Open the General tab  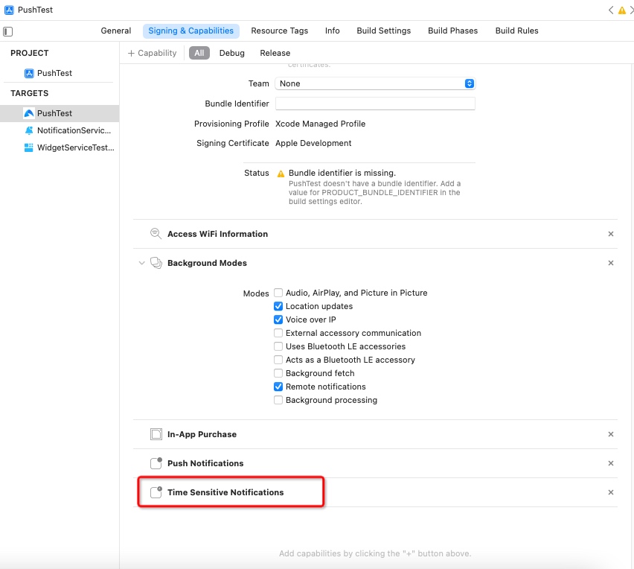pyautogui.click(x=116, y=31)
